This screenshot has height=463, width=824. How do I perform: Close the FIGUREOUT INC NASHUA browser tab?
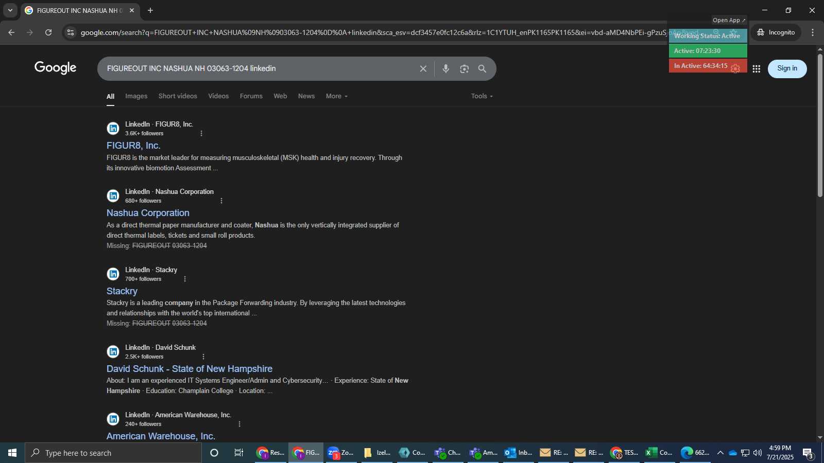(x=132, y=10)
